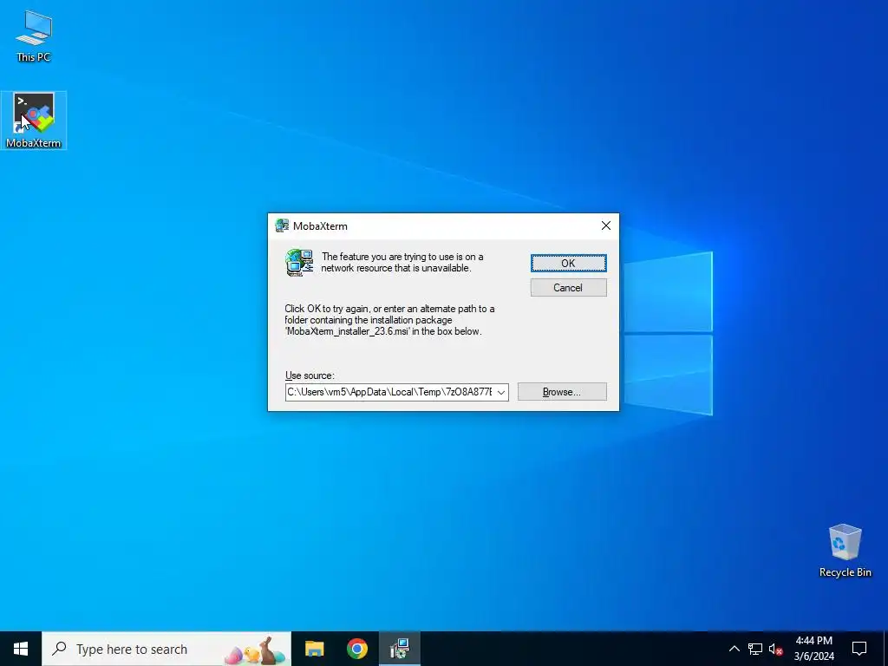Click the 'network resource that is unavailable' text
888x666 pixels.
coord(395,269)
